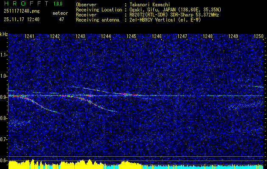
Task: Click the 1250 time marker
Action: click(x=259, y=36)
